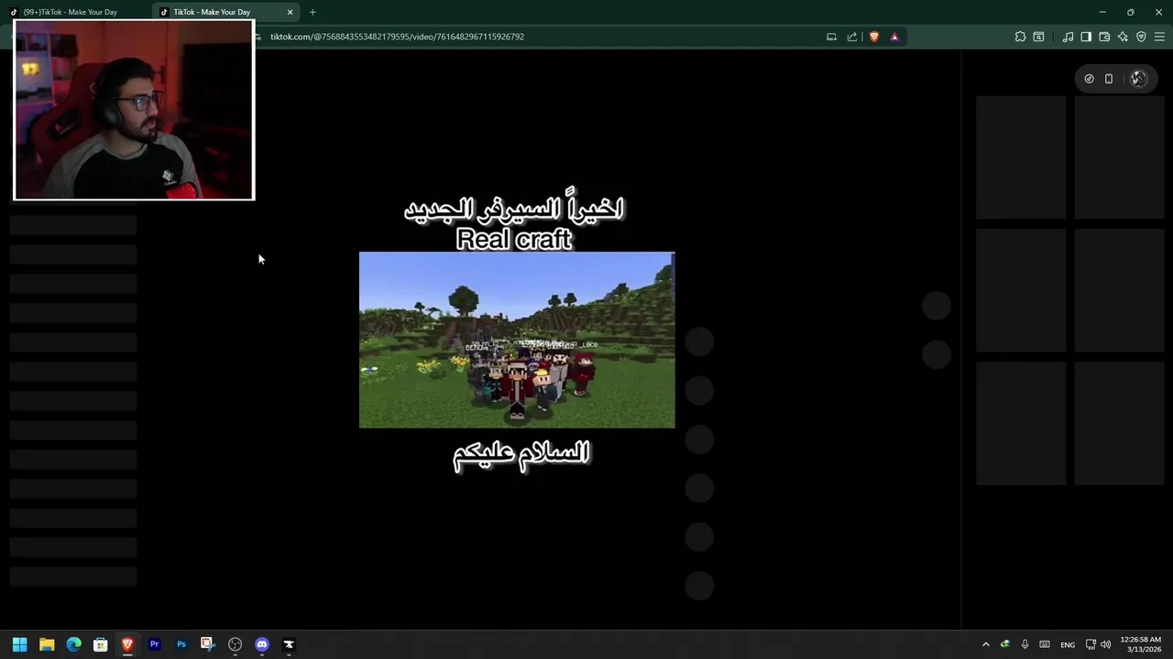Toggle the browser sidebar panel icon
1173x659 pixels.
coord(1086,37)
